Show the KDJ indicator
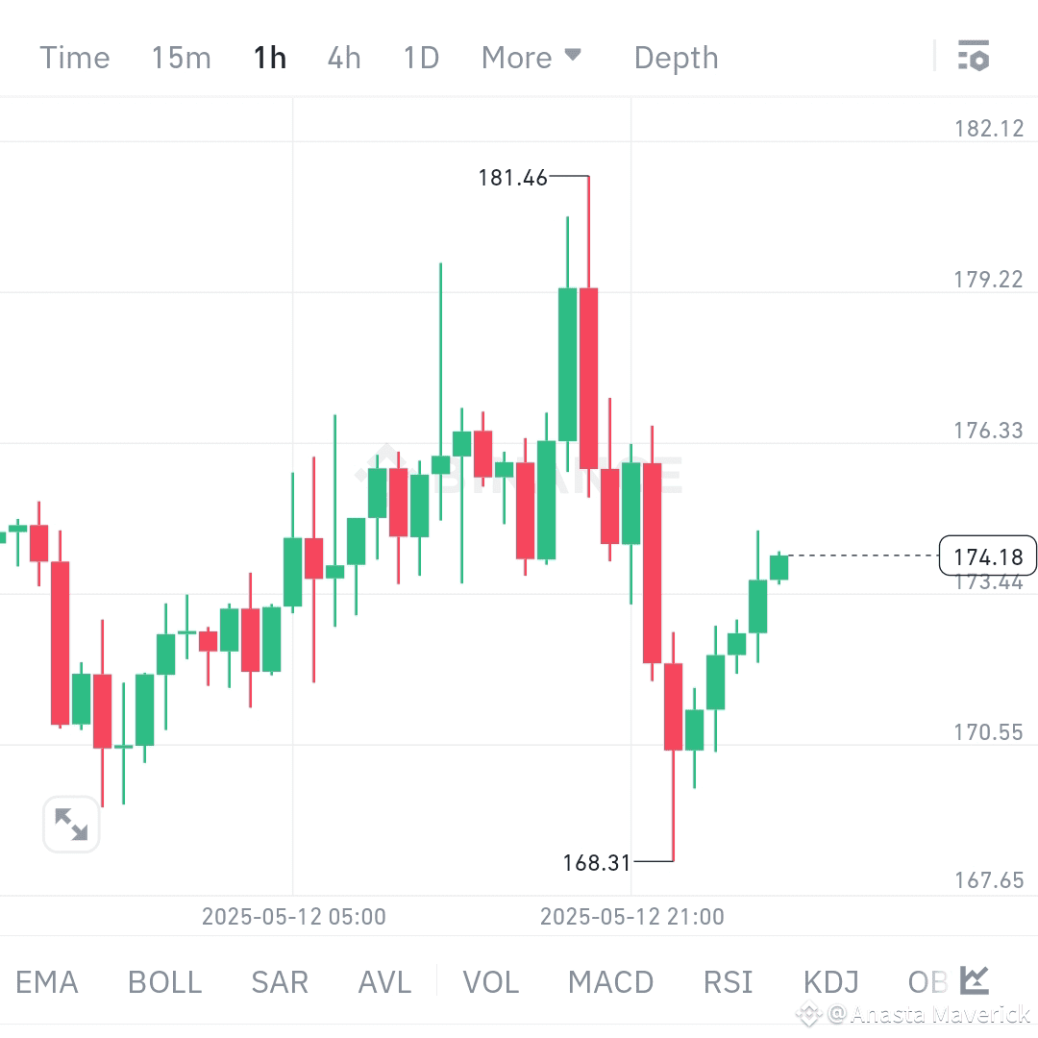 coord(830,981)
